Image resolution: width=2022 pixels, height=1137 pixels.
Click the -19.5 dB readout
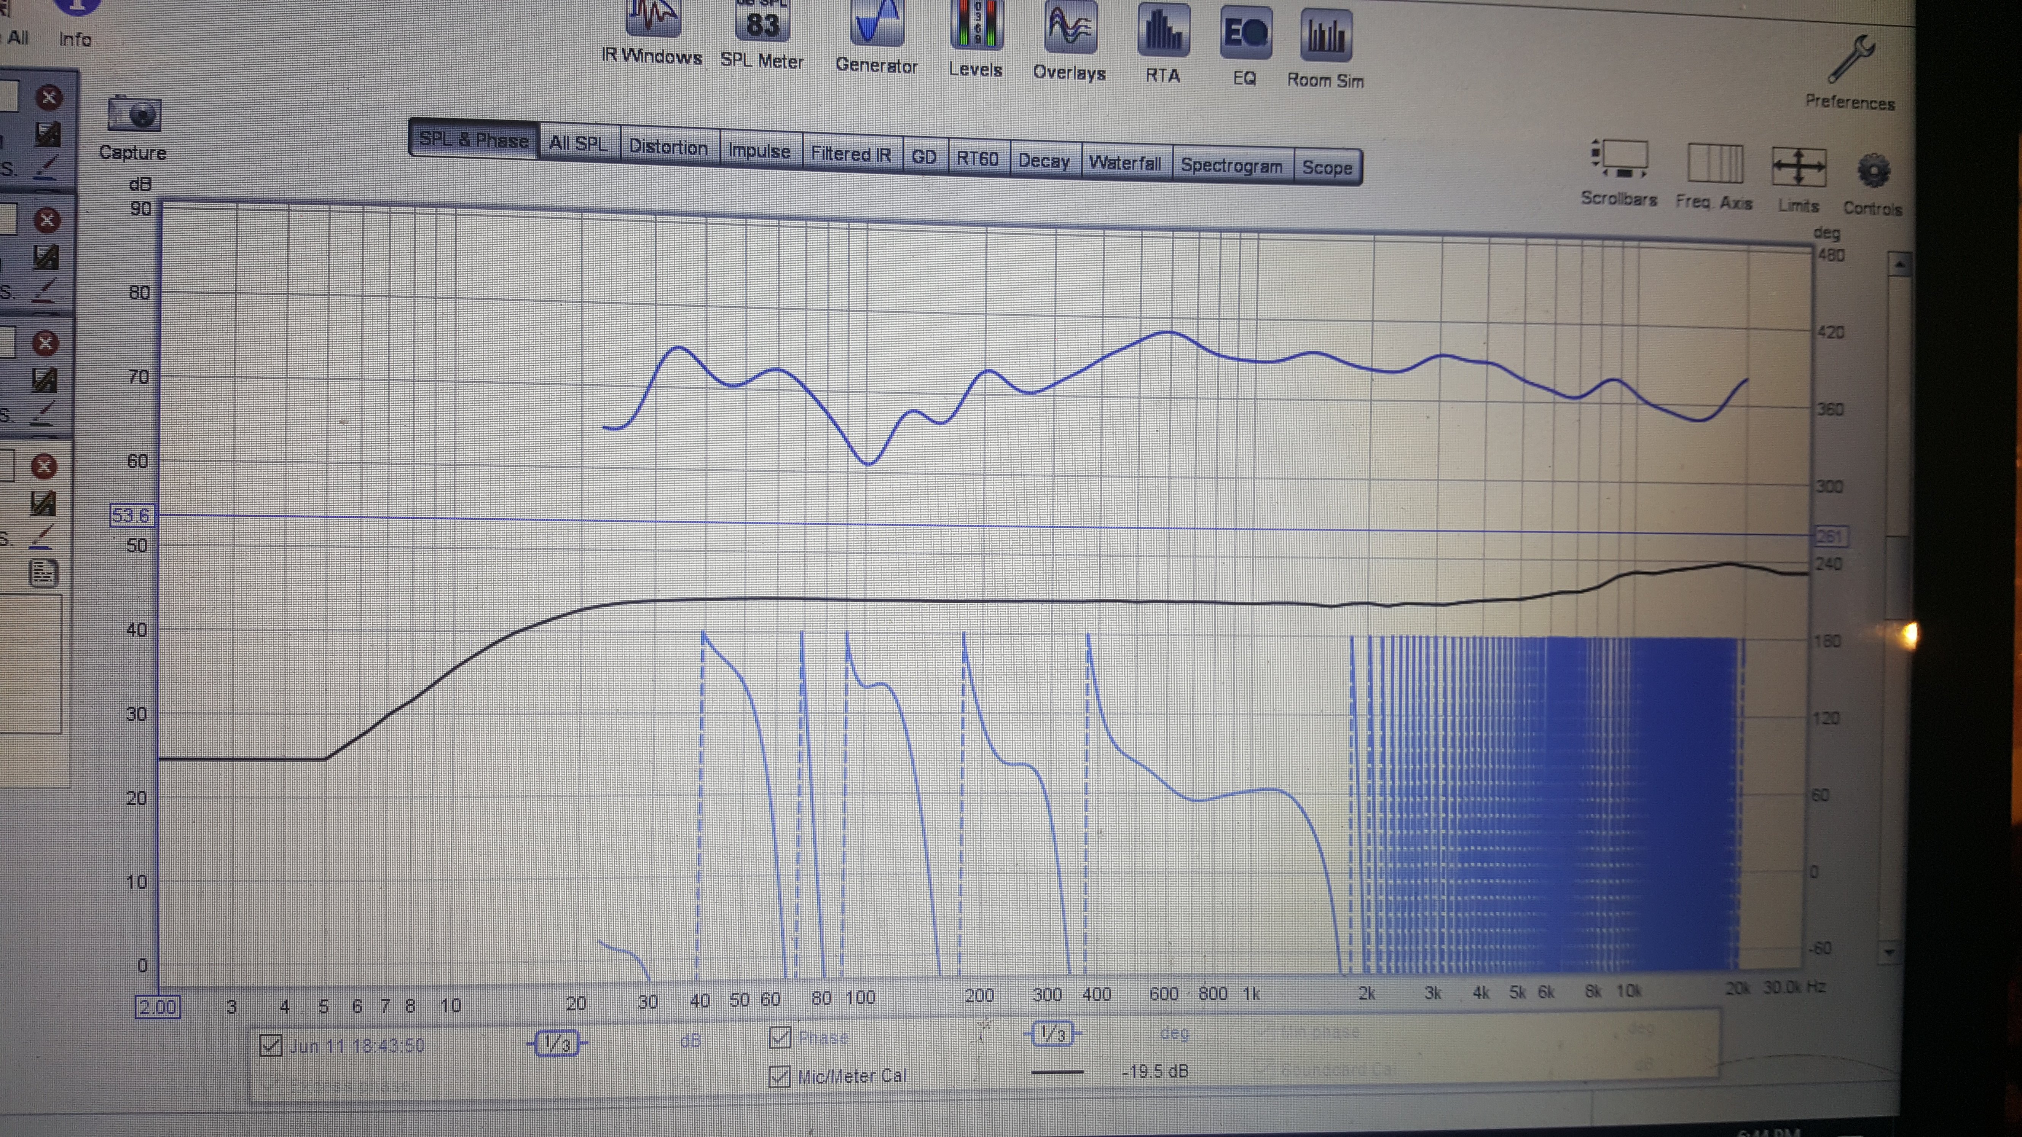1155,1071
